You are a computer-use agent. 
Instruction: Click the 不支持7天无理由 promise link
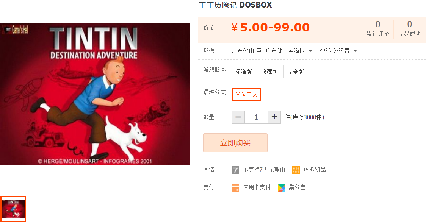pyautogui.click(x=264, y=170)
